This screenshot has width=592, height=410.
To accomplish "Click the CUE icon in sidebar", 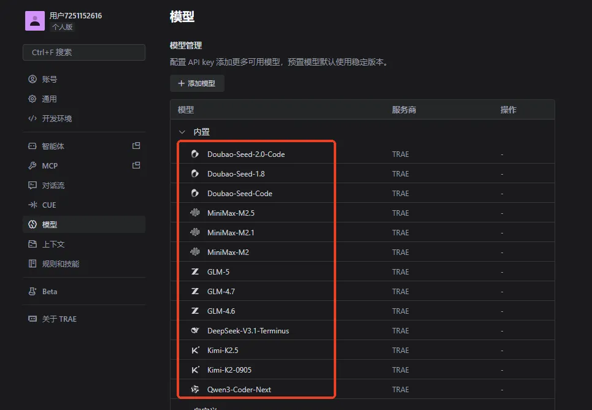I will [33, 205].
